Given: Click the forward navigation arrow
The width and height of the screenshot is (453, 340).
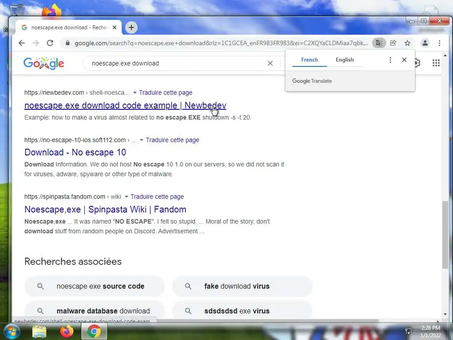Looking at the screenshot, I should coord(36,43).
